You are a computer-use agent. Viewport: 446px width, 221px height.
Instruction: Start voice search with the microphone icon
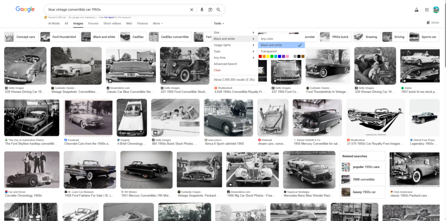pyautogui.click(x=202, y=10)
